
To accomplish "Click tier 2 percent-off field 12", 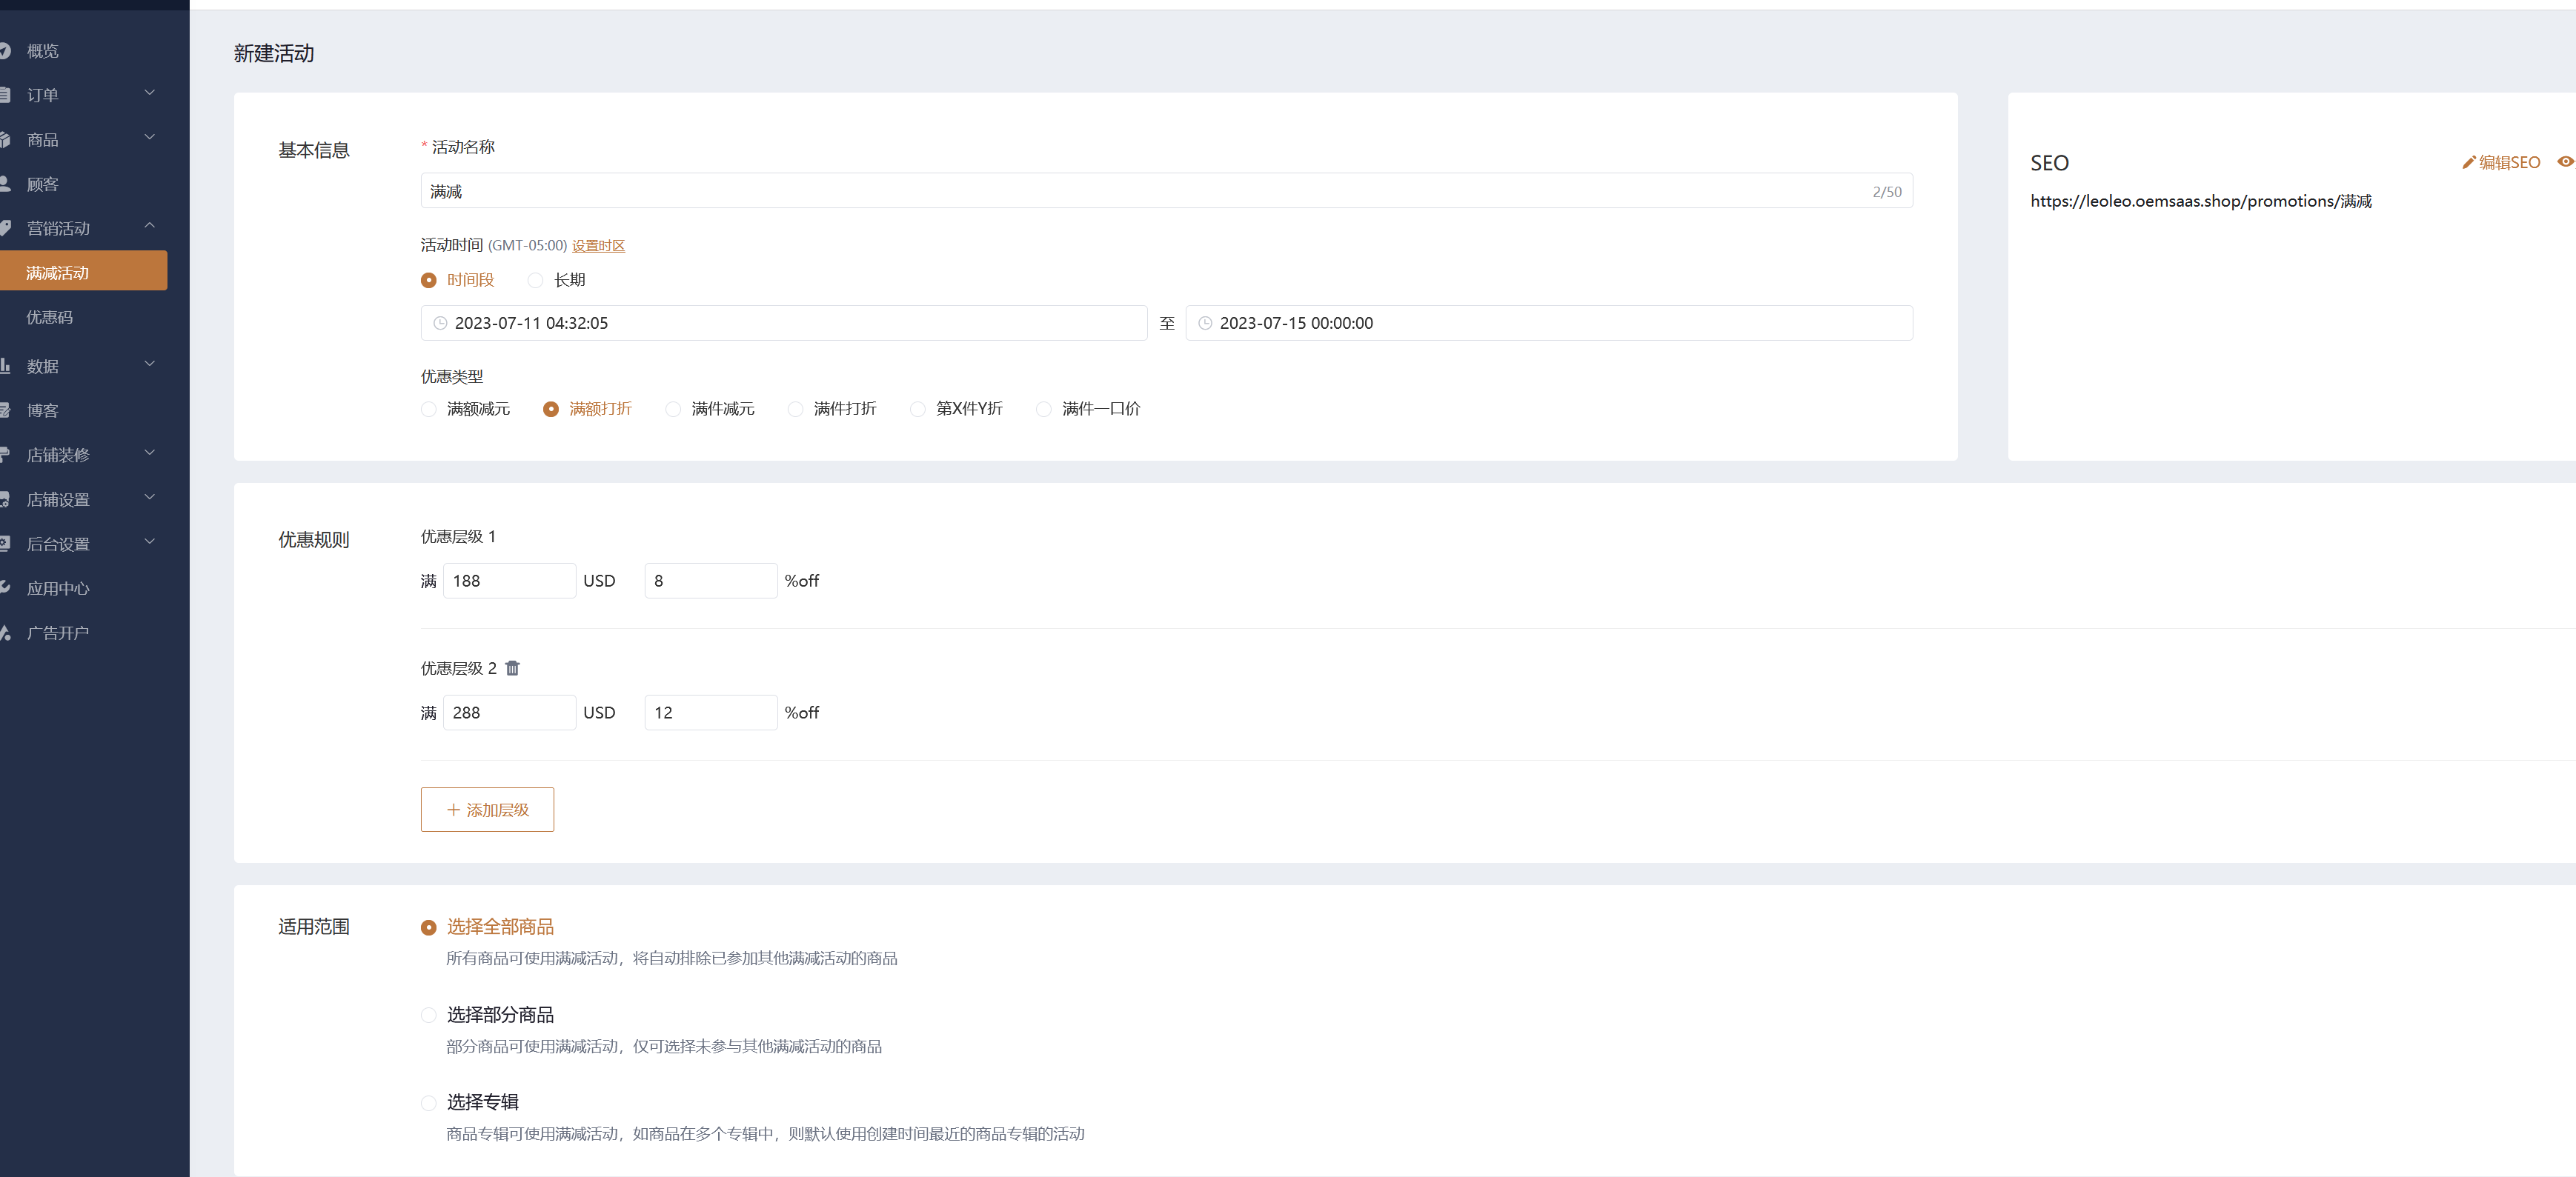I will (x=711, y=713).
